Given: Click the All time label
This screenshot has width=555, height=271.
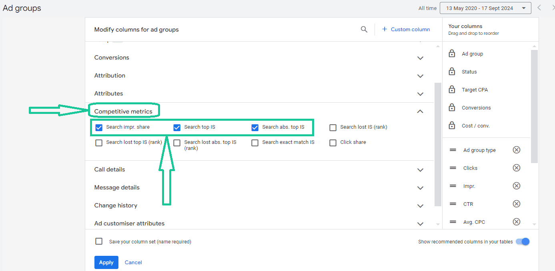Looking at the screenshot, I should (427, 8).
